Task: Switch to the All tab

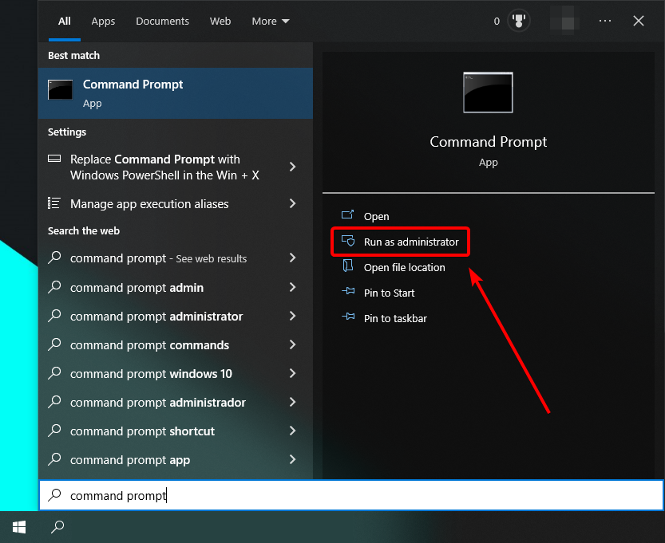Action: coord(65,22)
